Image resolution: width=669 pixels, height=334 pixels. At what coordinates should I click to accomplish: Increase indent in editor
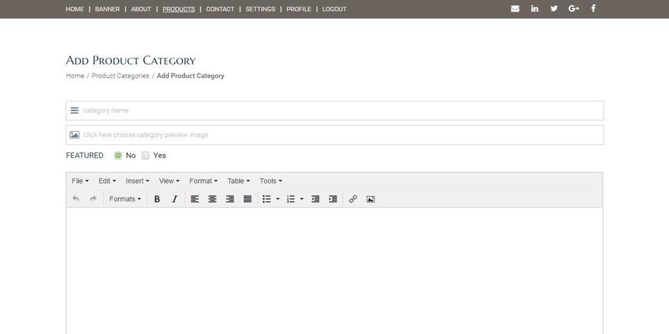point(333,199)
